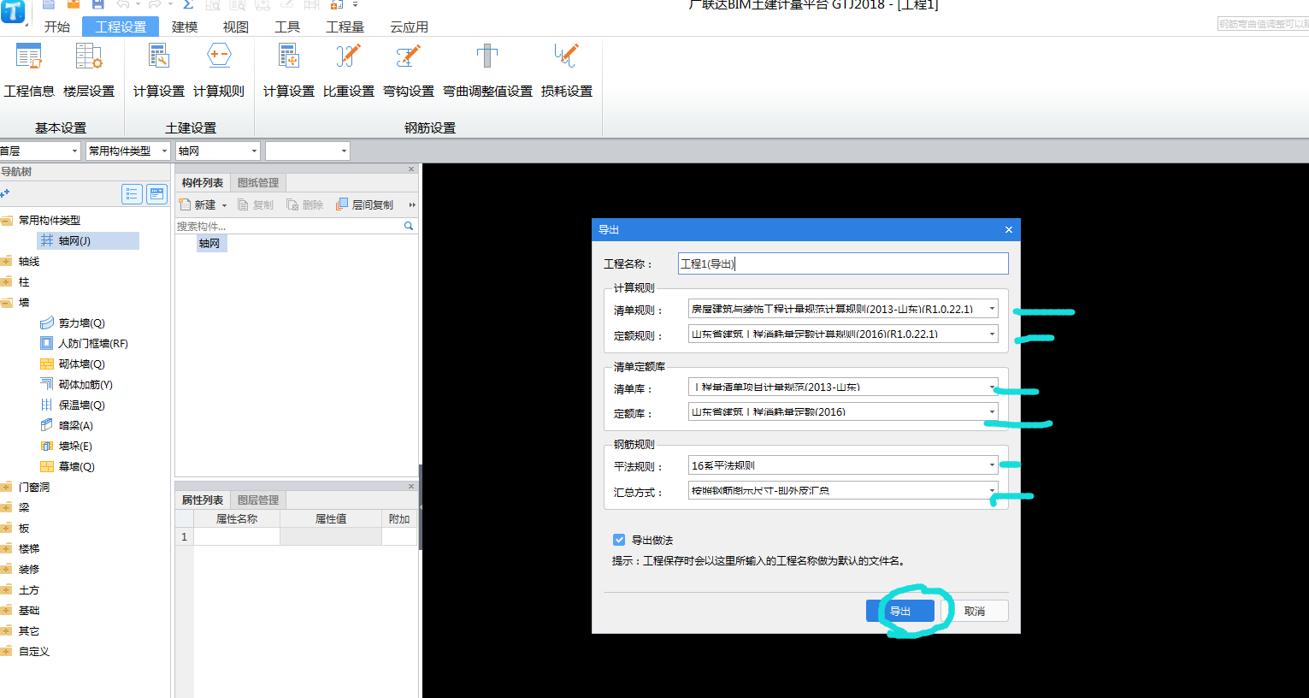
Task: Click the search magnifier in component list
Action: [x=409, y=226]
